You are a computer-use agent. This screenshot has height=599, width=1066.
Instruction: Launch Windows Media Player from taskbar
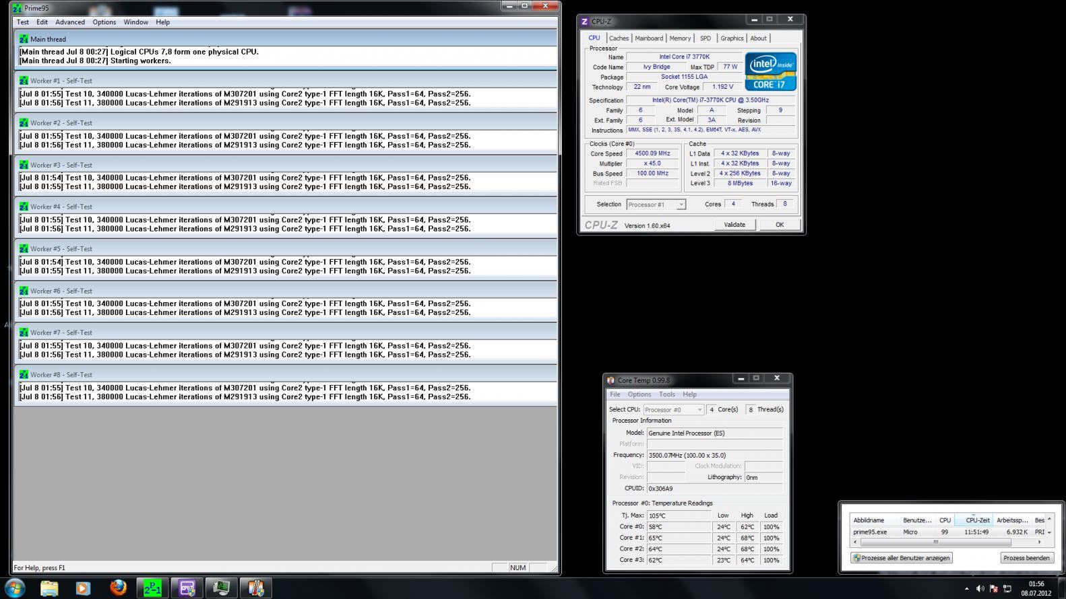(x=83, y=588)
